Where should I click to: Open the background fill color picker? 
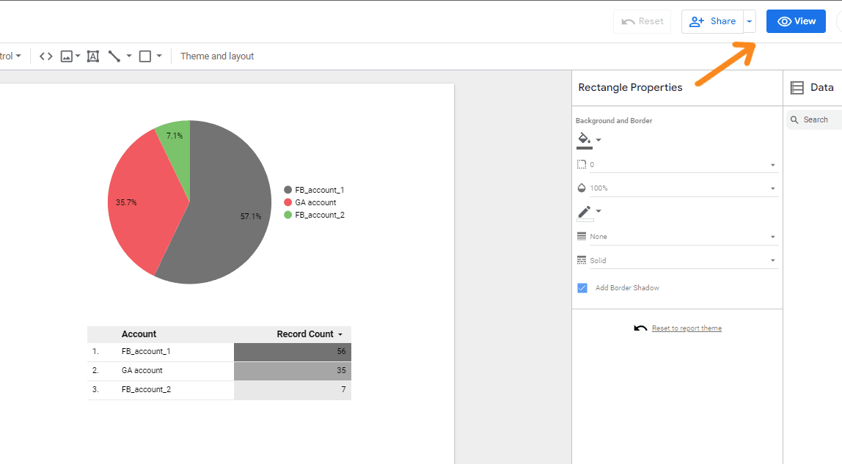coord(585,140)
